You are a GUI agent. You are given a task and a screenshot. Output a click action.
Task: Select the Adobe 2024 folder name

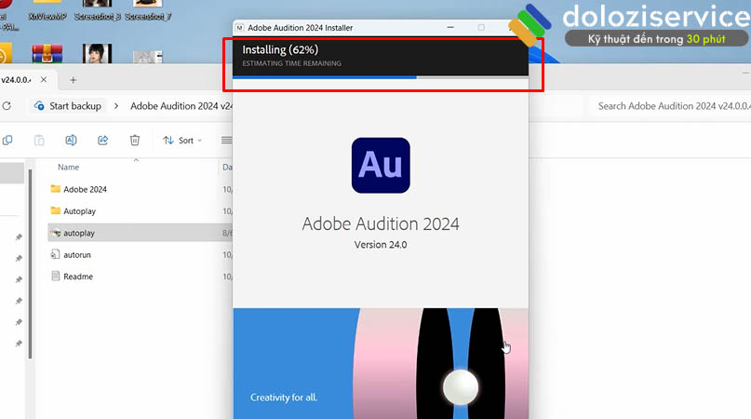click(86, 189)
